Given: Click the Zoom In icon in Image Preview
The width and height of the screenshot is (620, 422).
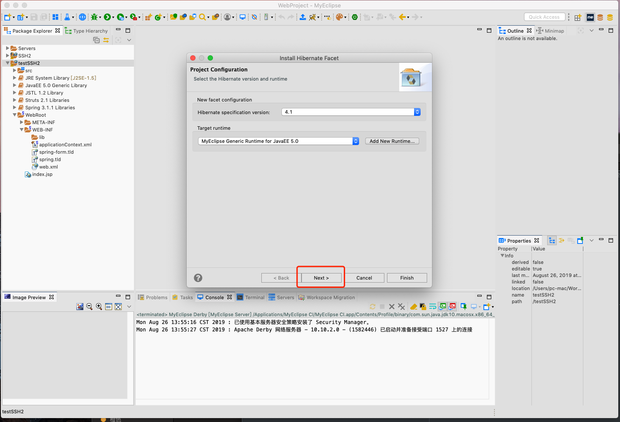Looking at the screenshot, I should coord(99,307).
